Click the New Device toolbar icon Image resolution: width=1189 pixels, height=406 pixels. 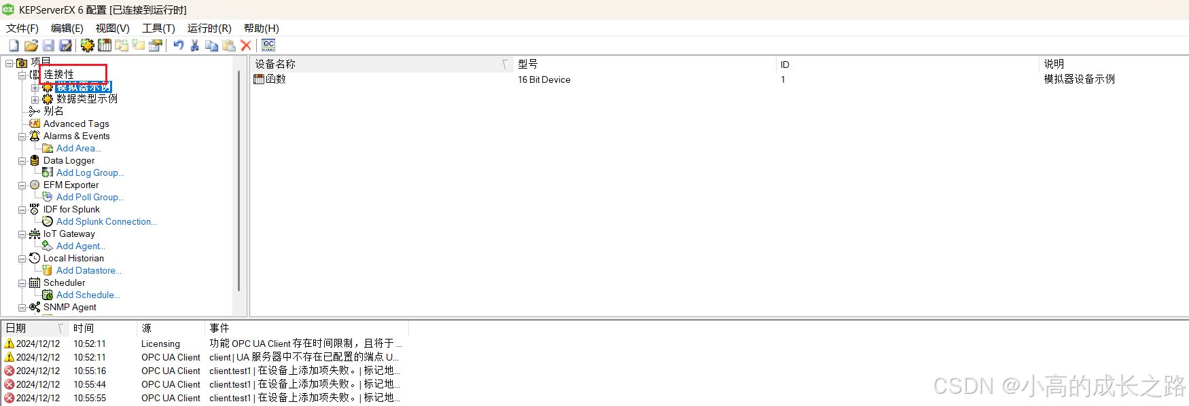pos(105,45)
